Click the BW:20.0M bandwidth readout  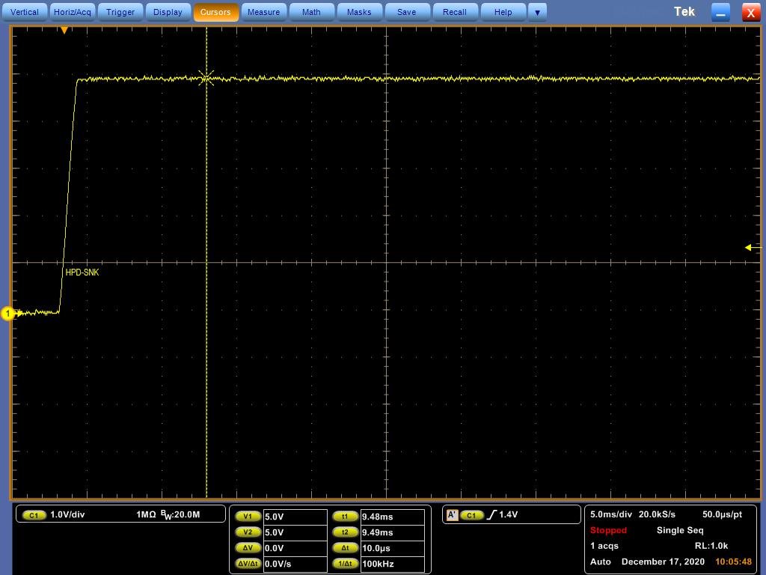[180, 514]
